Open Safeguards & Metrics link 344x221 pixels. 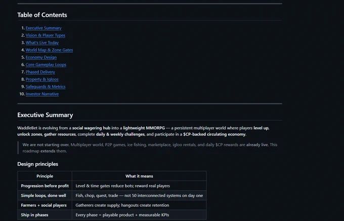[x=46, y=87]
